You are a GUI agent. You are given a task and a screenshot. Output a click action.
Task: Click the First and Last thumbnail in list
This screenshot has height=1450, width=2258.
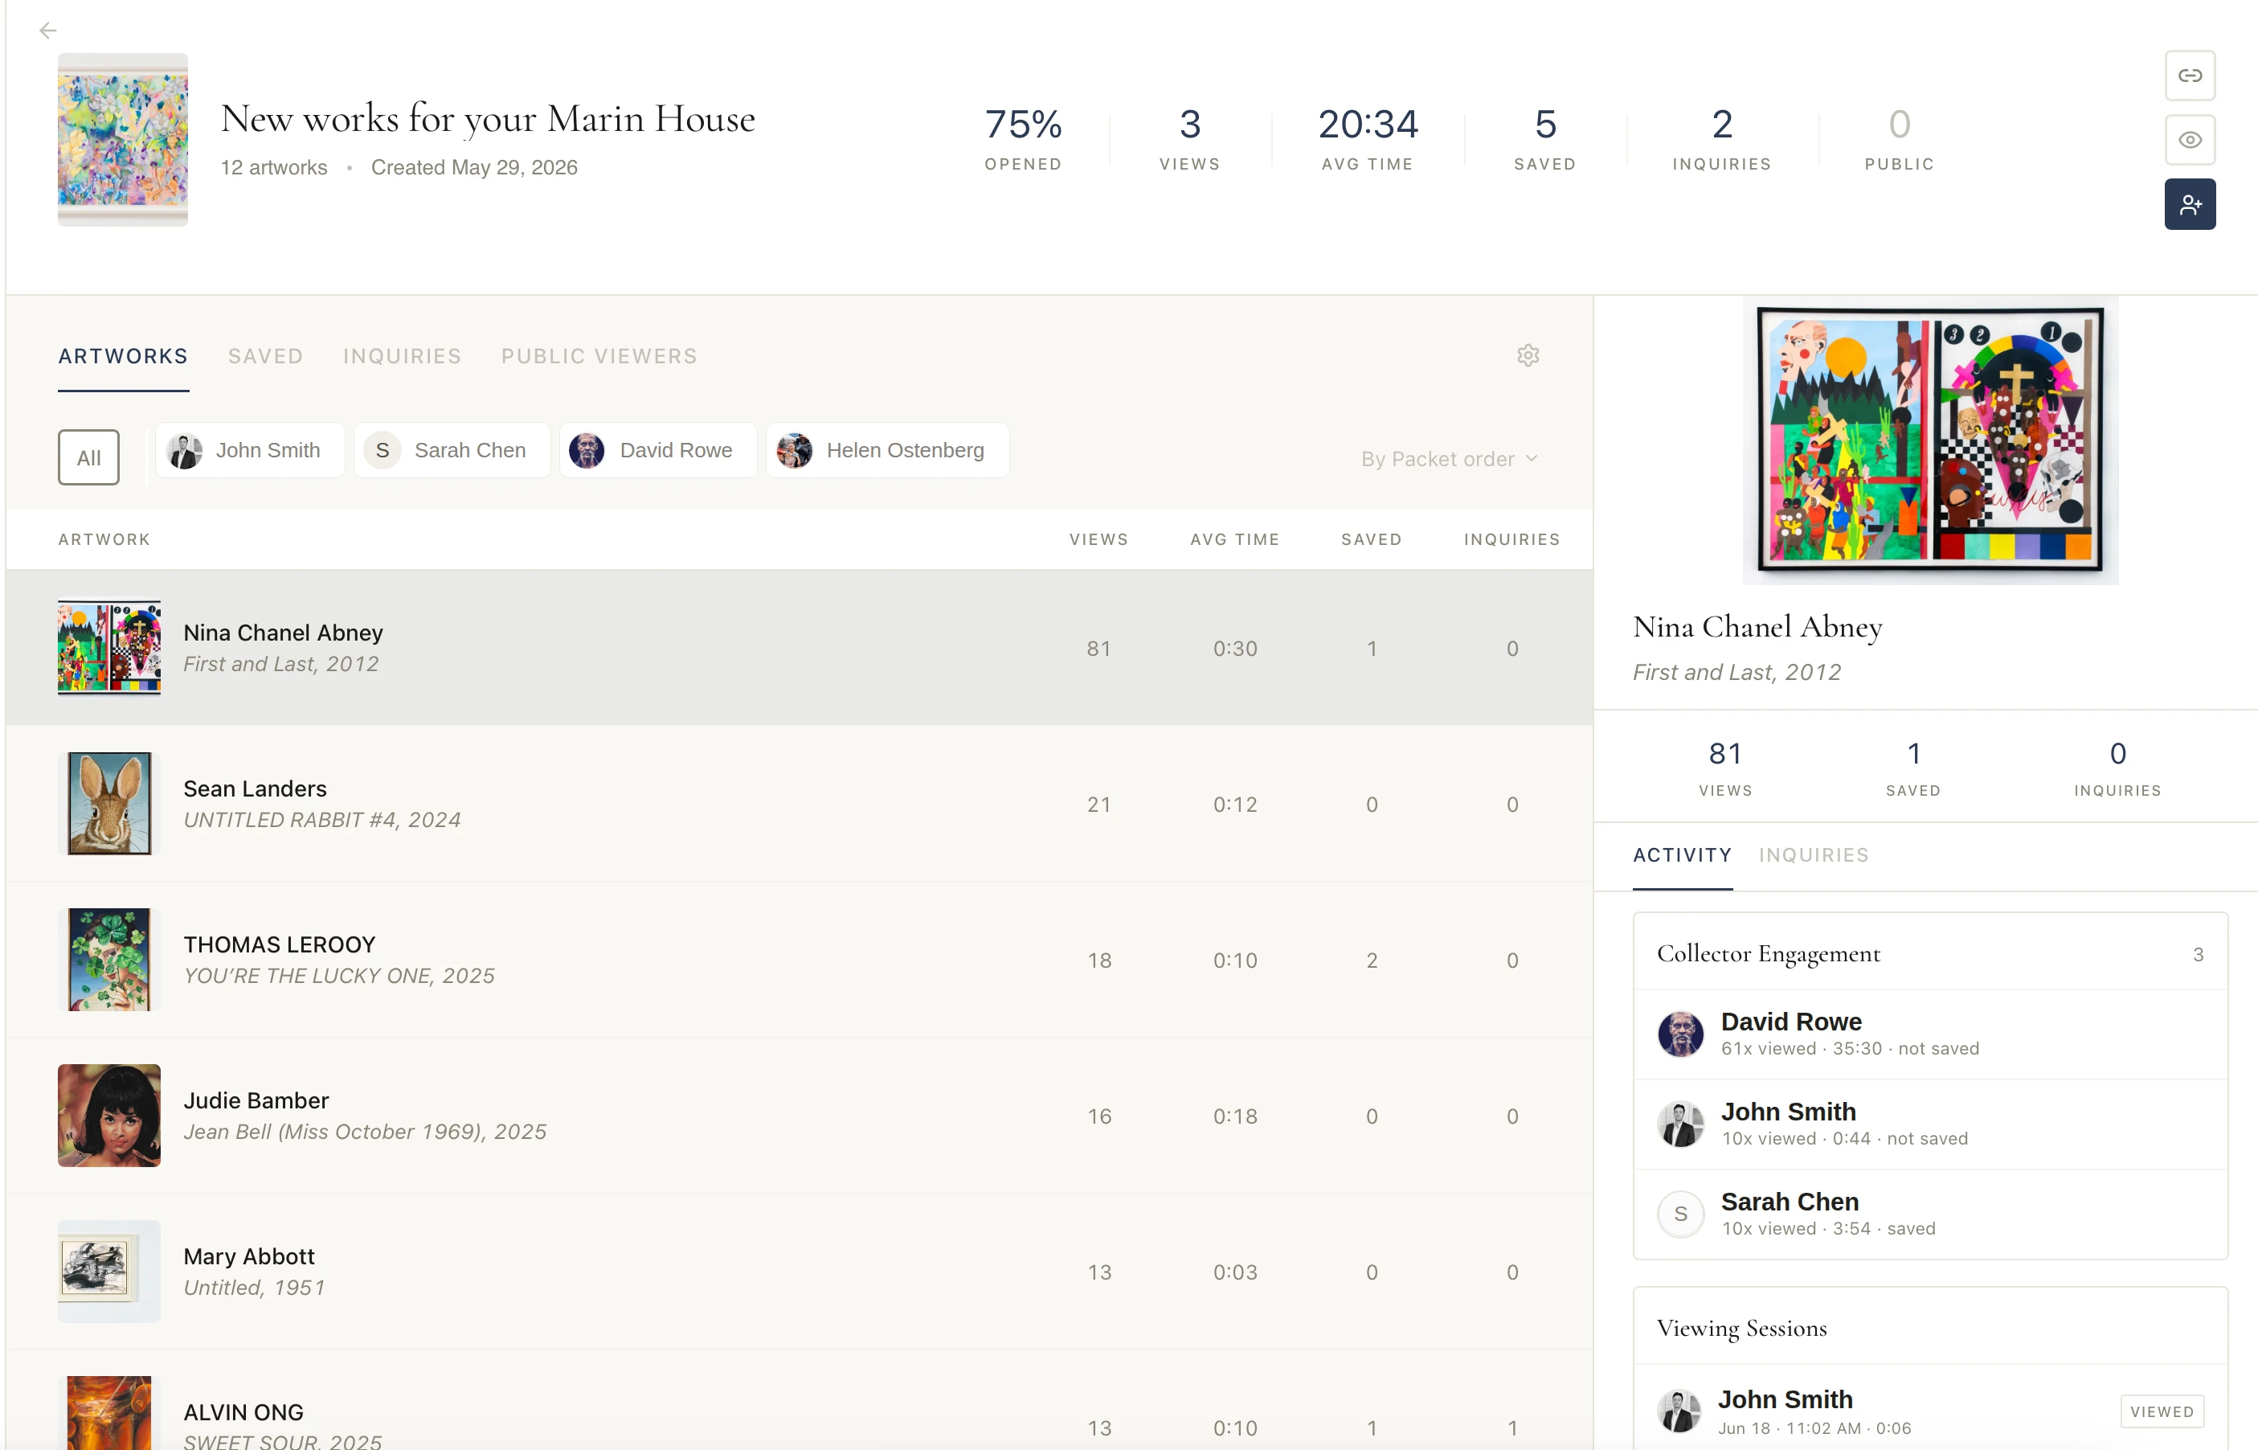coord(109,648)
